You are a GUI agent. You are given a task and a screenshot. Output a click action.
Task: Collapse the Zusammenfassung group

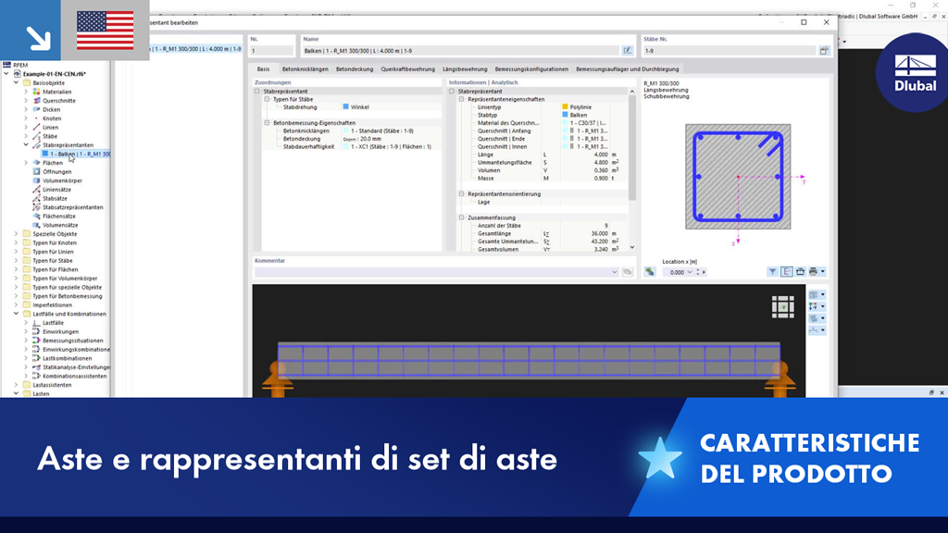click(x=461, y=217)
